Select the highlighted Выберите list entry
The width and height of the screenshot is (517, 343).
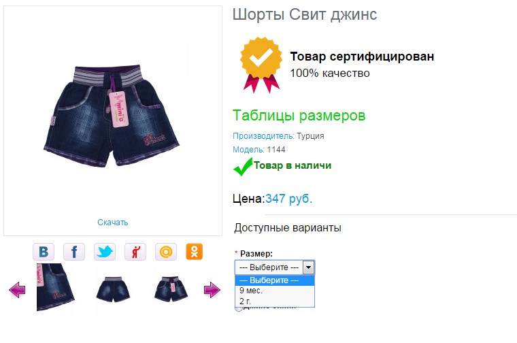[275, 280]
